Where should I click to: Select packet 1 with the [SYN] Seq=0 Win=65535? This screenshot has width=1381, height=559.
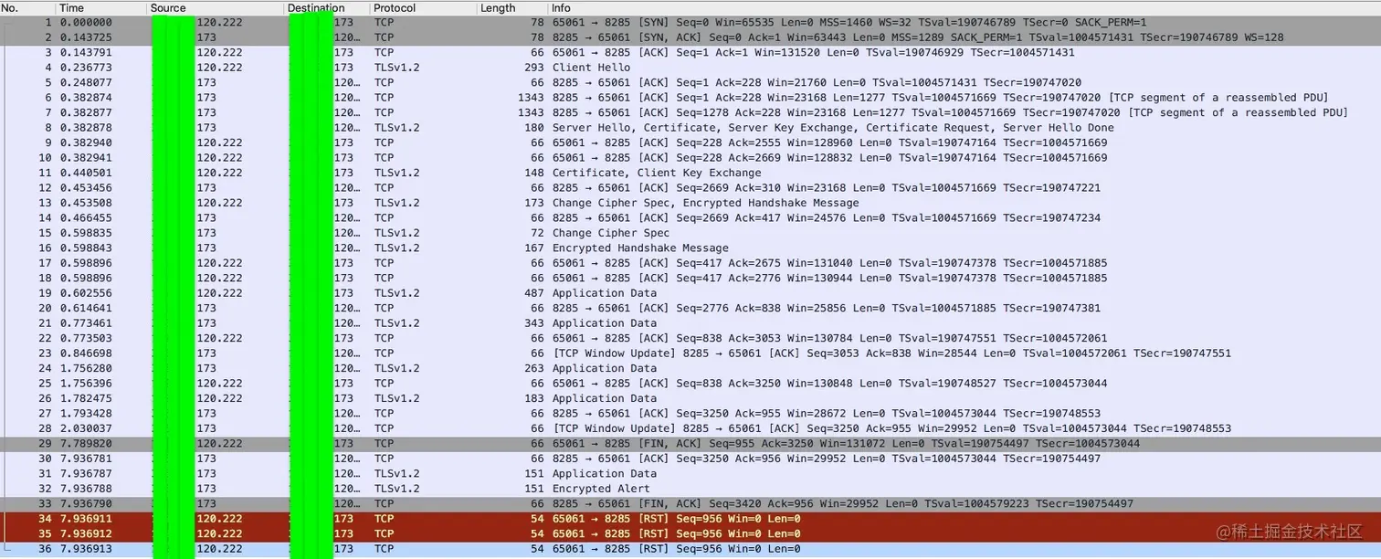pos(690,22)
